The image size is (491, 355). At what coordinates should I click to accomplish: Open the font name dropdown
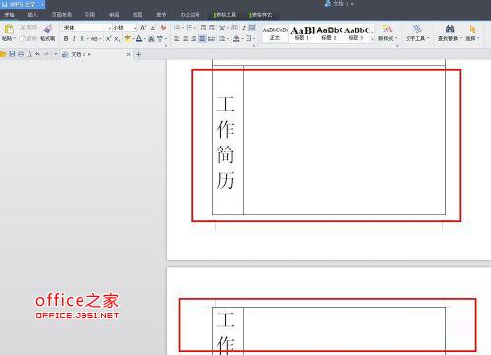coord(110,28)
